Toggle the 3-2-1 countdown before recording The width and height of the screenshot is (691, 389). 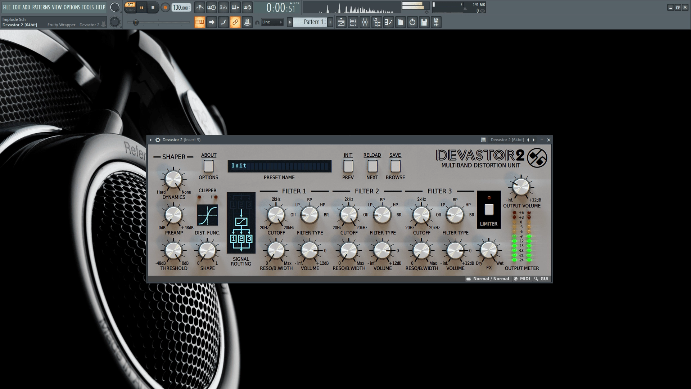[x=223, y=7]
